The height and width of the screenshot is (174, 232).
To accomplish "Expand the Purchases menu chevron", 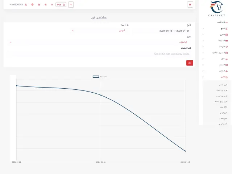I will point(203,41).
